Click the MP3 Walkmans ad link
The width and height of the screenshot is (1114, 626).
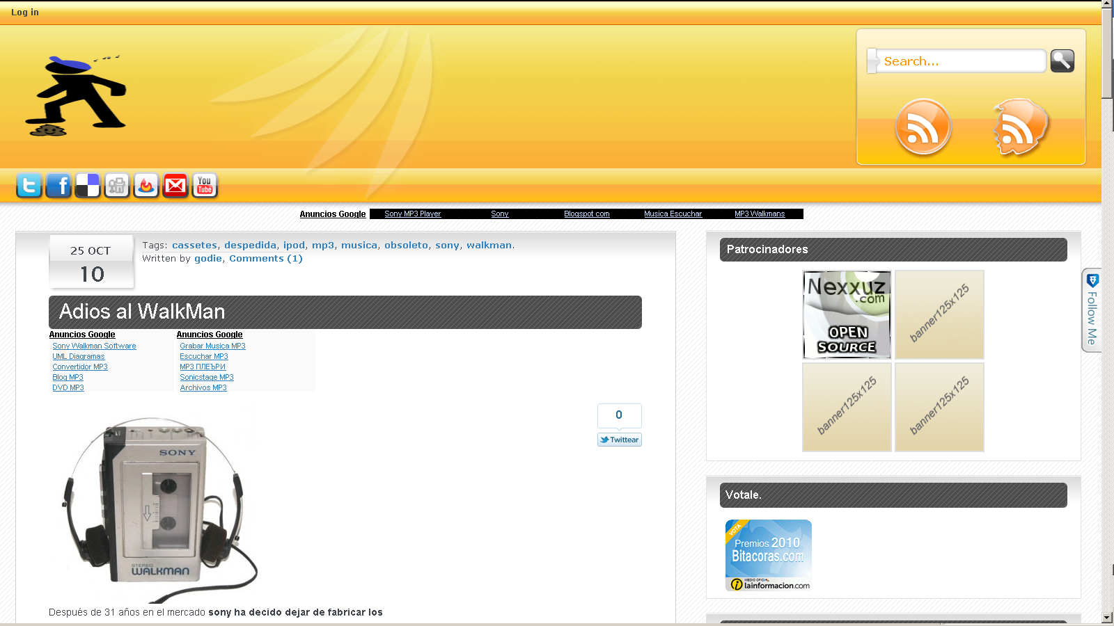tap(760, 214)
